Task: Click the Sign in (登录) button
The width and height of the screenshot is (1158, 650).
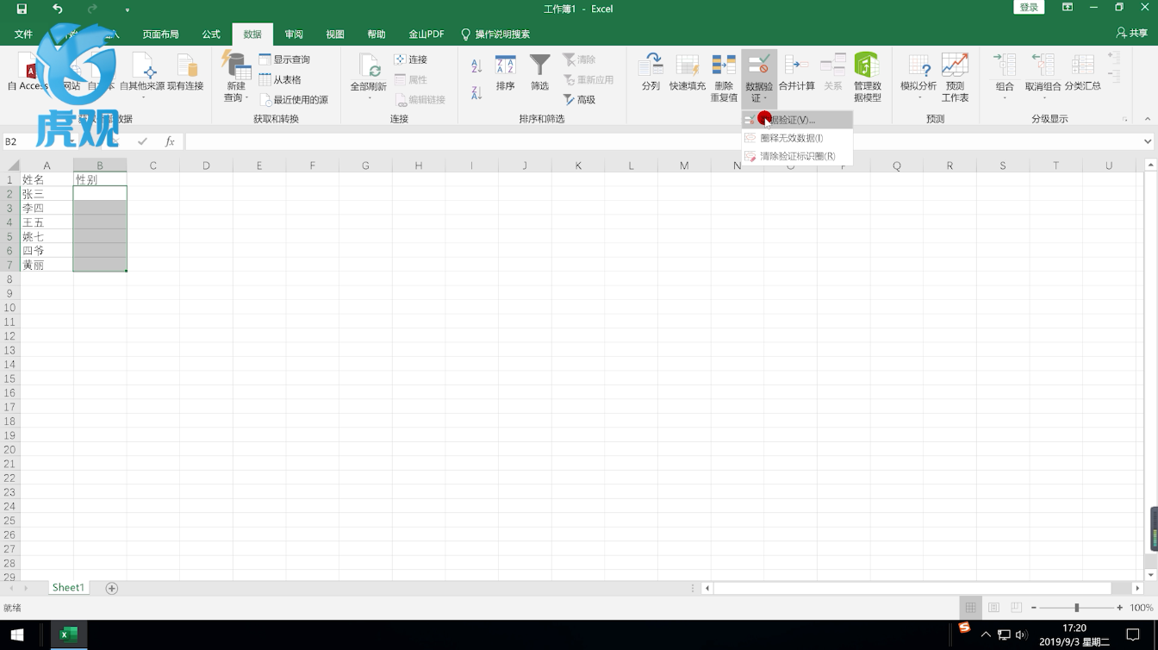Action: point(1029,8)
